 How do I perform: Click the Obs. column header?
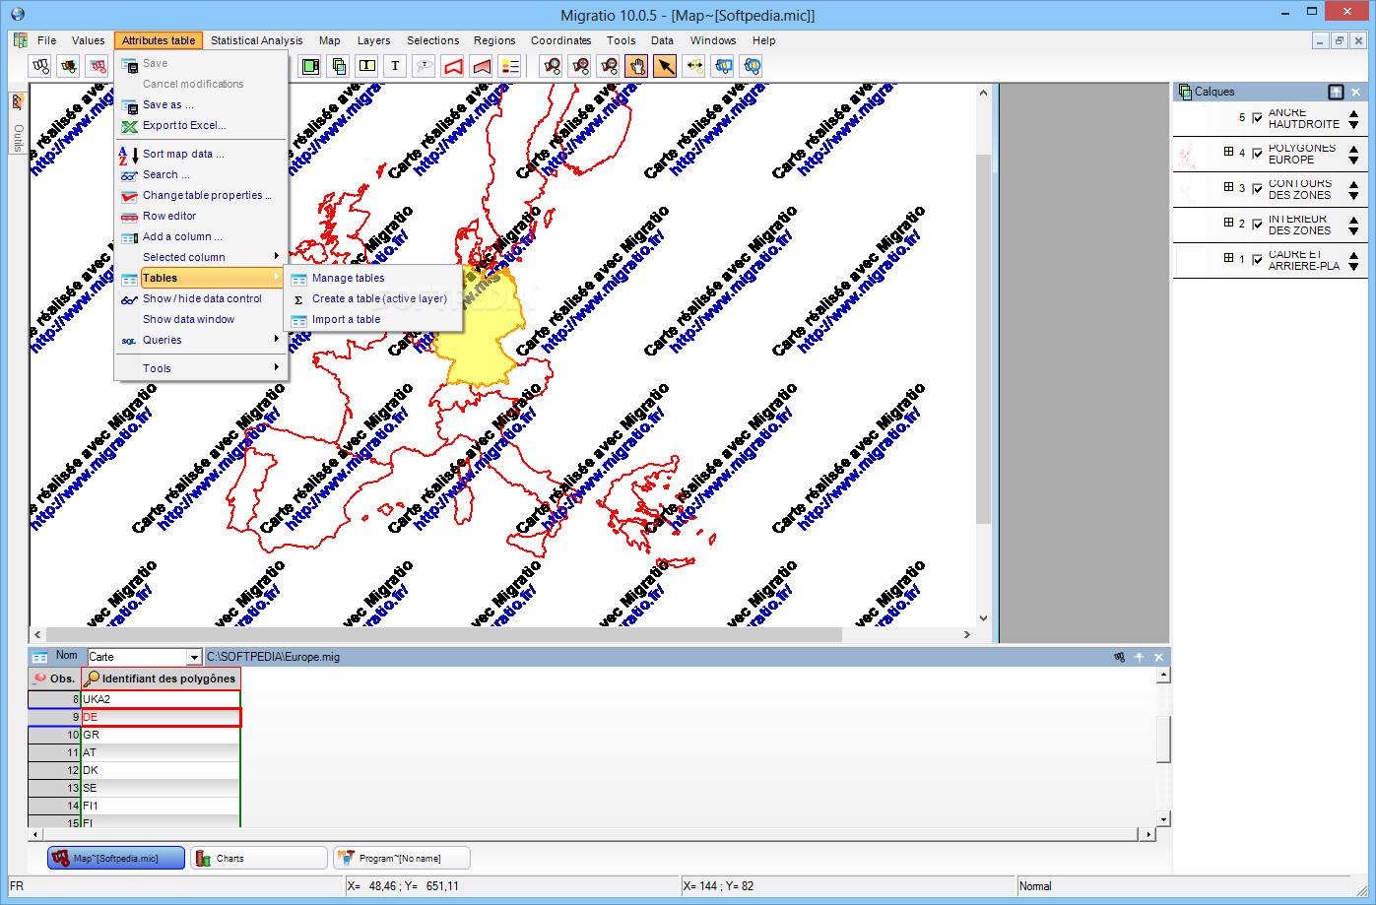[x=54, y=679]
